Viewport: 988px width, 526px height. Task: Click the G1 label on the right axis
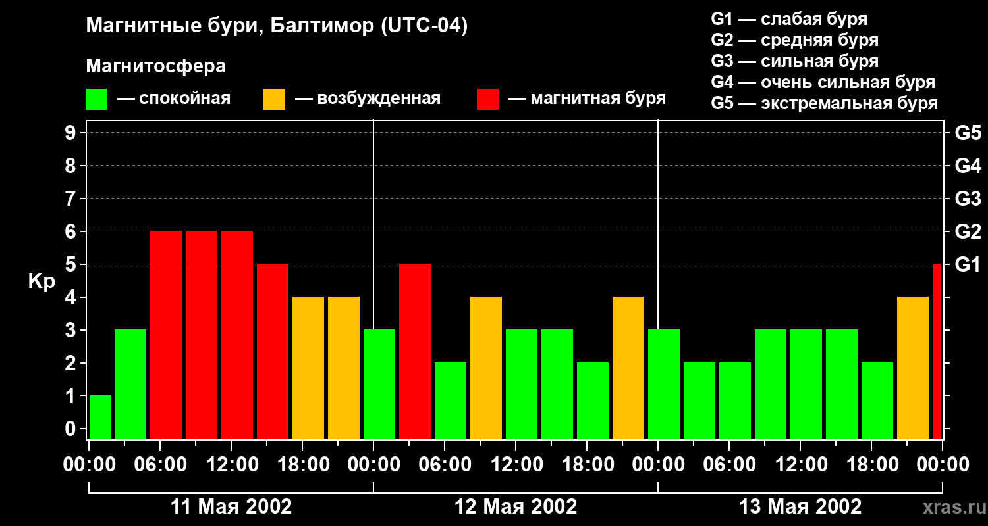[968, 265]
